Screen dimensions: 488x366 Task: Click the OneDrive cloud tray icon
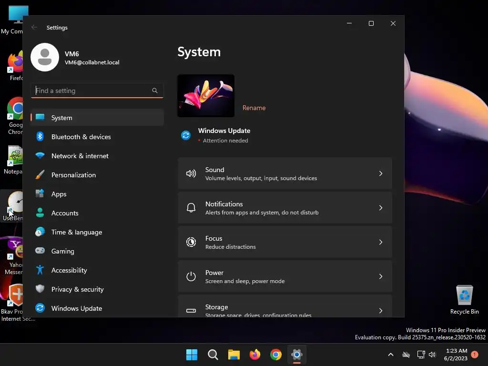tap(406, 355)
